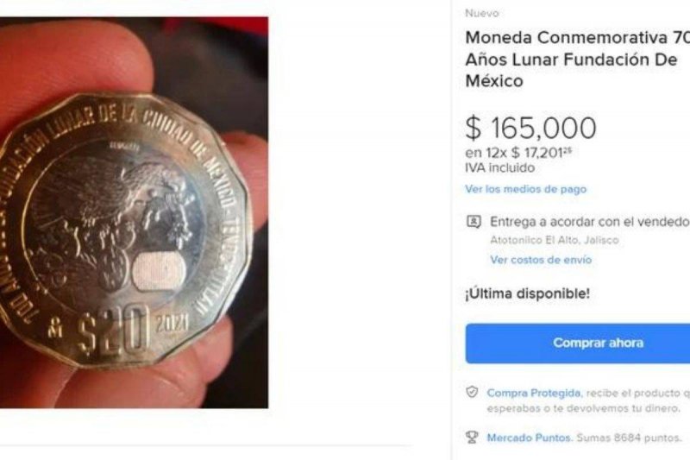Open Ver costos de envío link
690x460 pixels.
[541, 260]
